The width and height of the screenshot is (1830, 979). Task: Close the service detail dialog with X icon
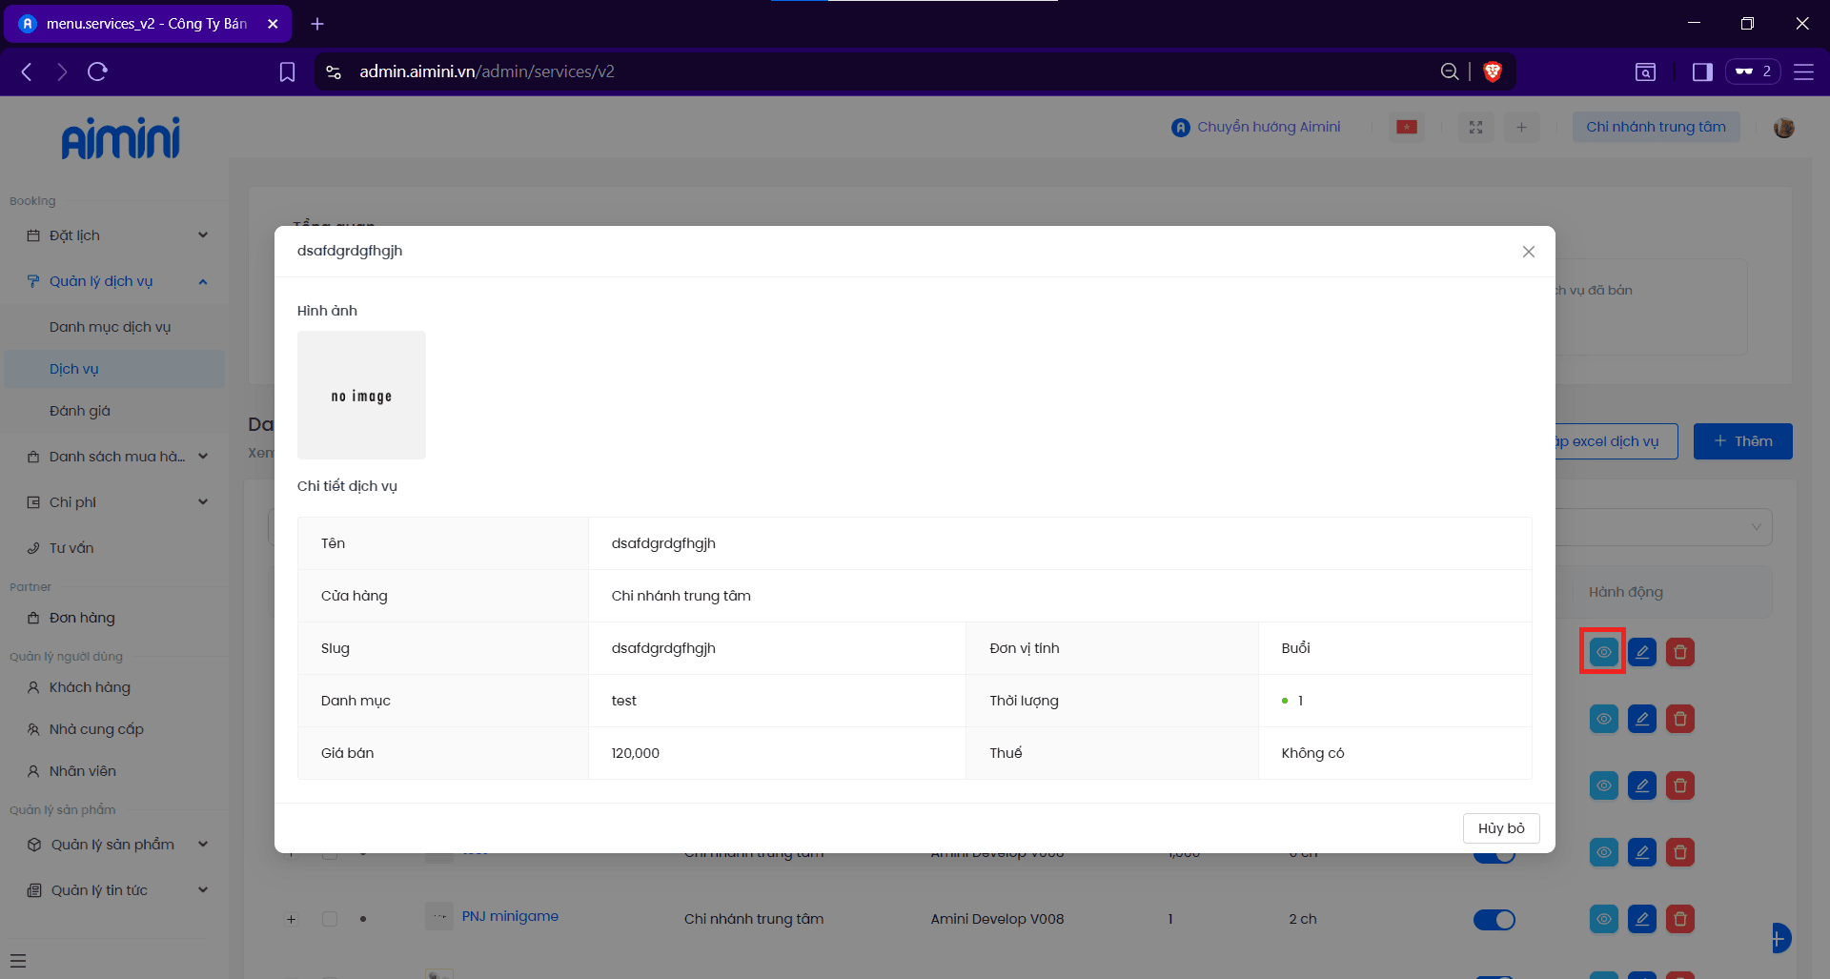coord(1528,252)
